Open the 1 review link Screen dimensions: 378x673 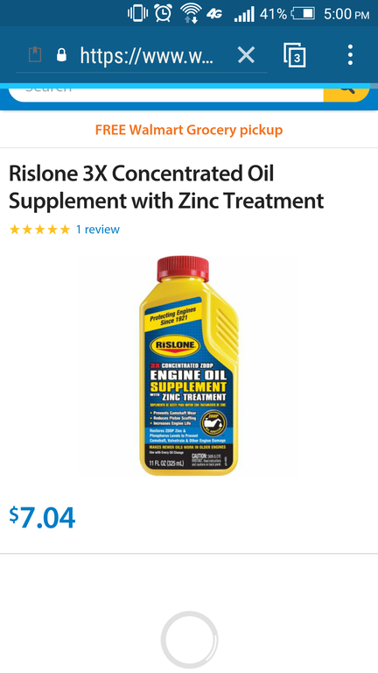[98, 230]
